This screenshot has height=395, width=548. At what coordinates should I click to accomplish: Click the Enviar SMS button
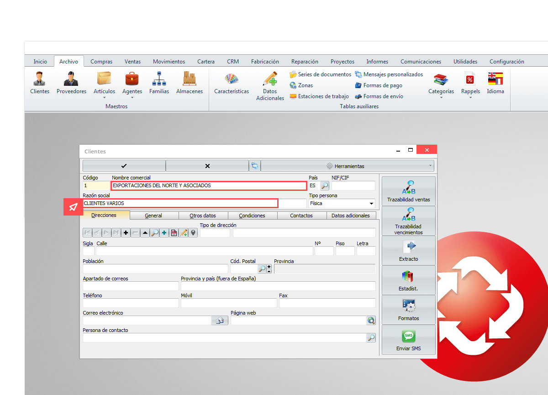tap(408, 340)
